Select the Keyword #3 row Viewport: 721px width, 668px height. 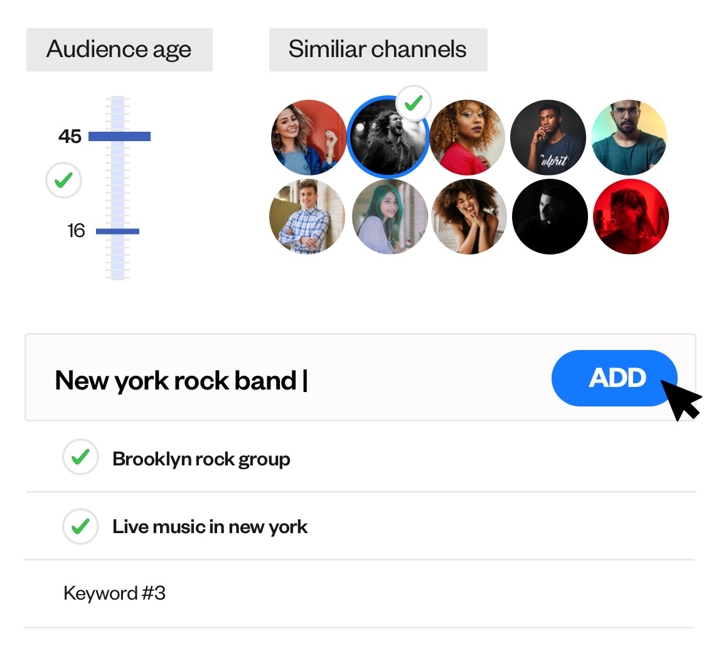[x=360, y=593]
